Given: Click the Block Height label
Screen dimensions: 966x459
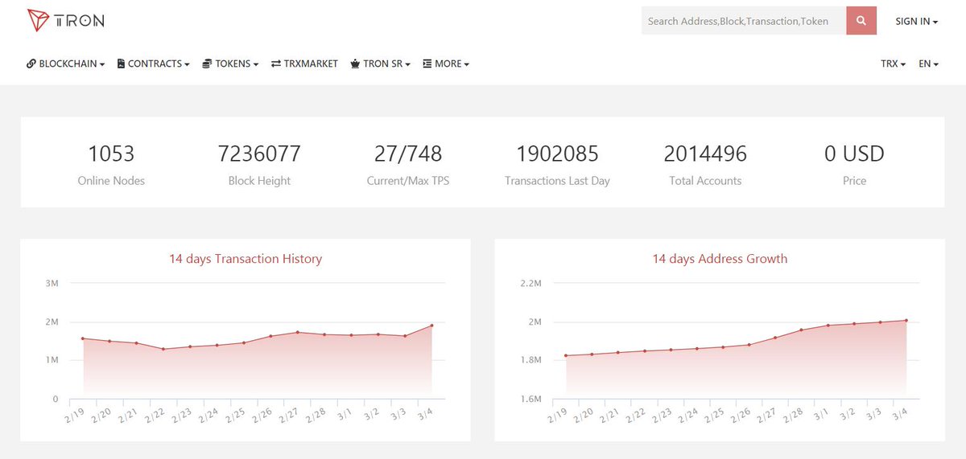Looking at the screenshot, I should tap(259, 181).
